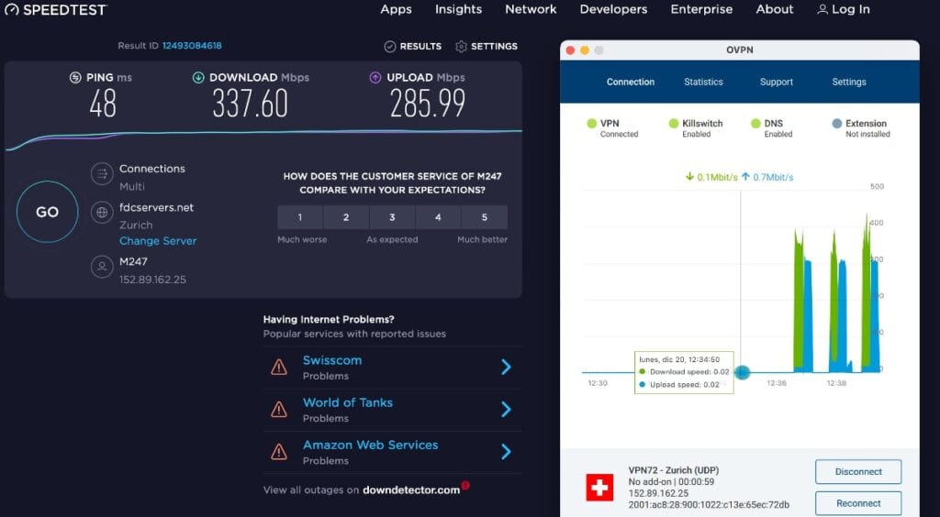Click Amazon Web Services warning icon

(279, 452)
